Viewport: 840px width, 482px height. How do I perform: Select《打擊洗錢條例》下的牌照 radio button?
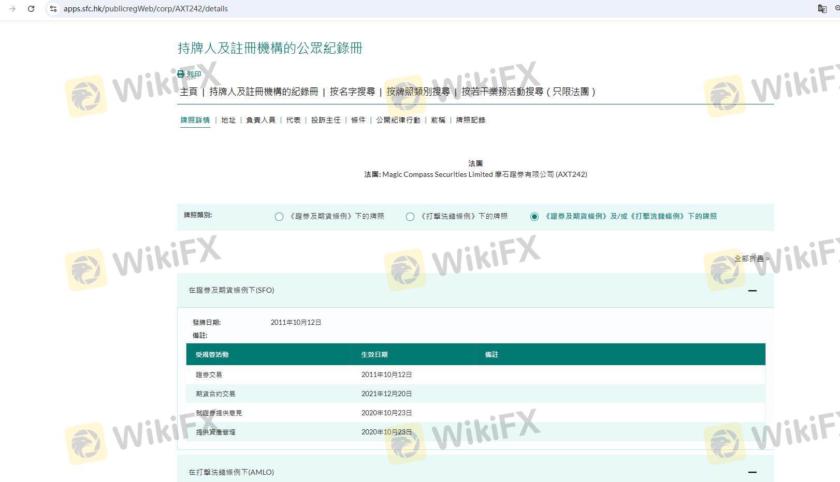(x=410, y=217)
